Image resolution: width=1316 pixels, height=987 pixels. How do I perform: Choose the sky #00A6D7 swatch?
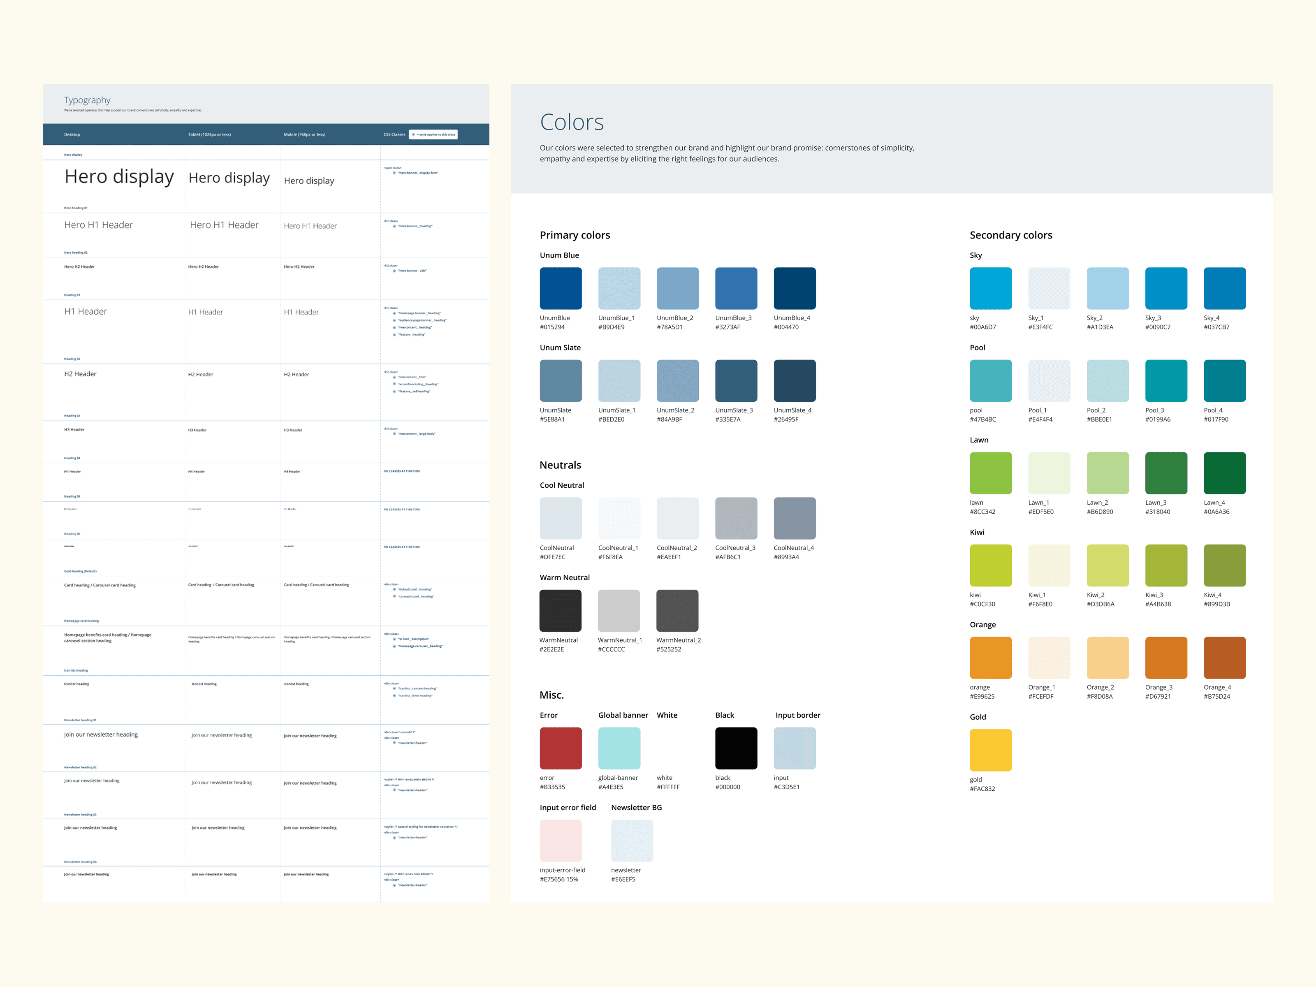pos(991,289)
